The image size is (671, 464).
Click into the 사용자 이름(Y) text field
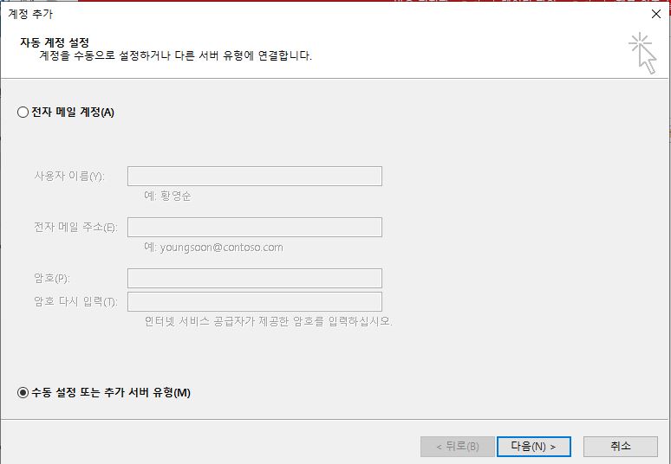pos(254,177)
